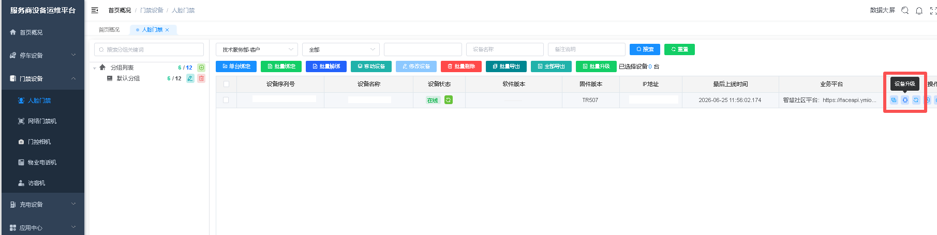The width and height of the screenshot is (937, 235).
Task: Check the TR507 device row checkbox
Action: click(226, 100)
